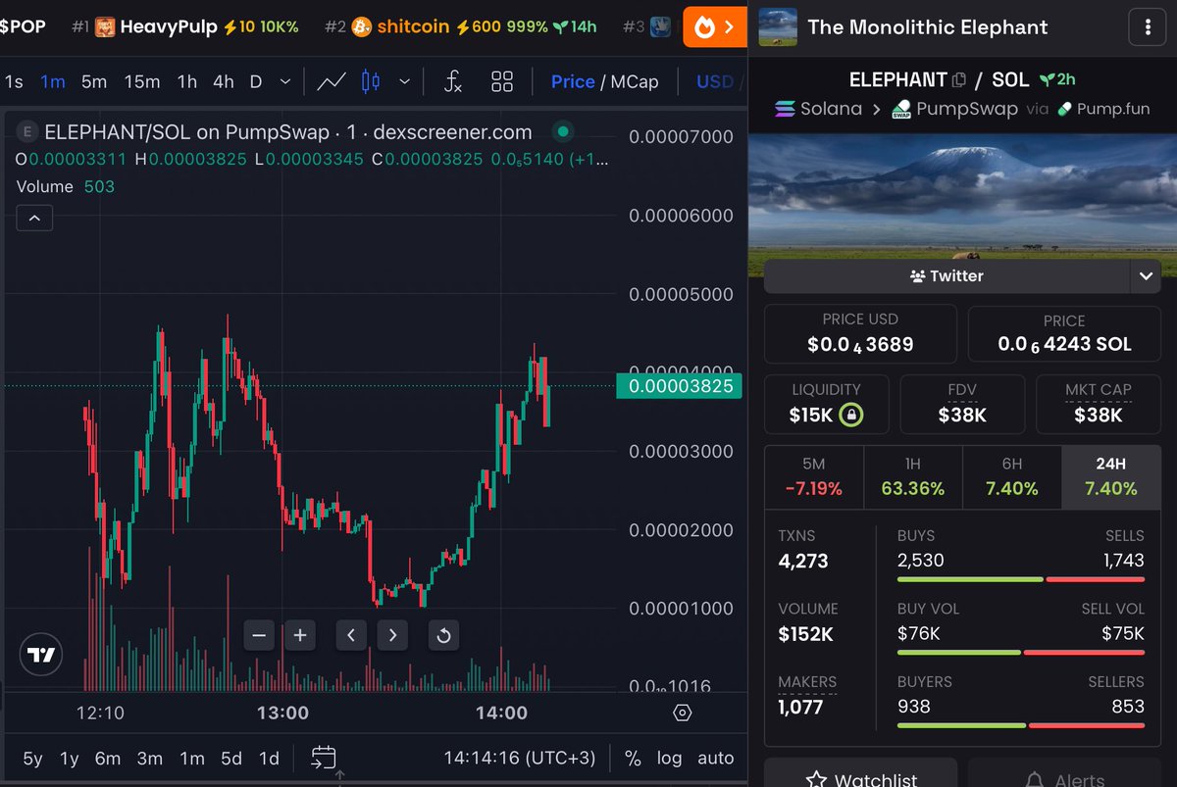Screen dimensions: 1177x787
Task: Select the 4h timeframe
Action: click(x=224, y=81)
